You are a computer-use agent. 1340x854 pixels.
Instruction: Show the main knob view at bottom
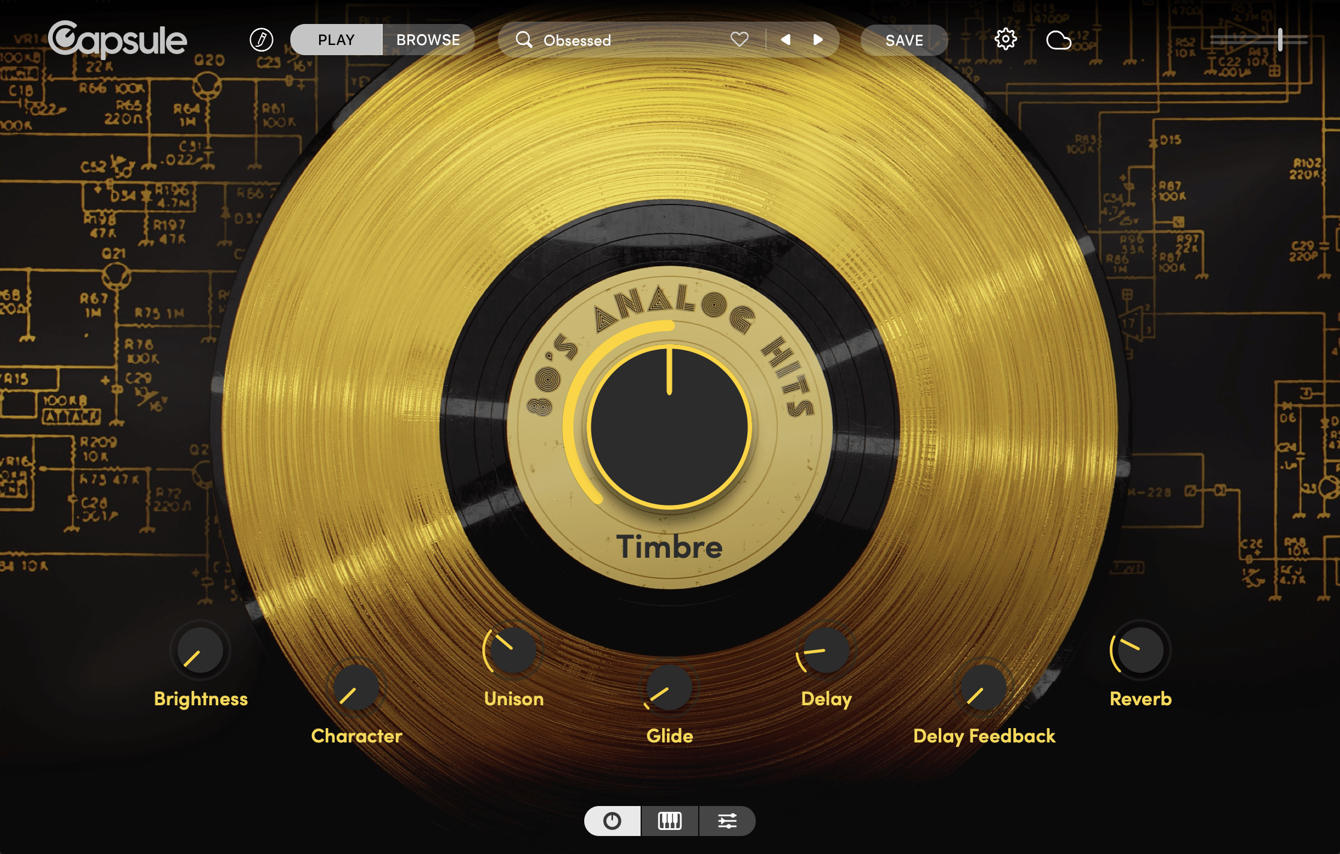612,821
